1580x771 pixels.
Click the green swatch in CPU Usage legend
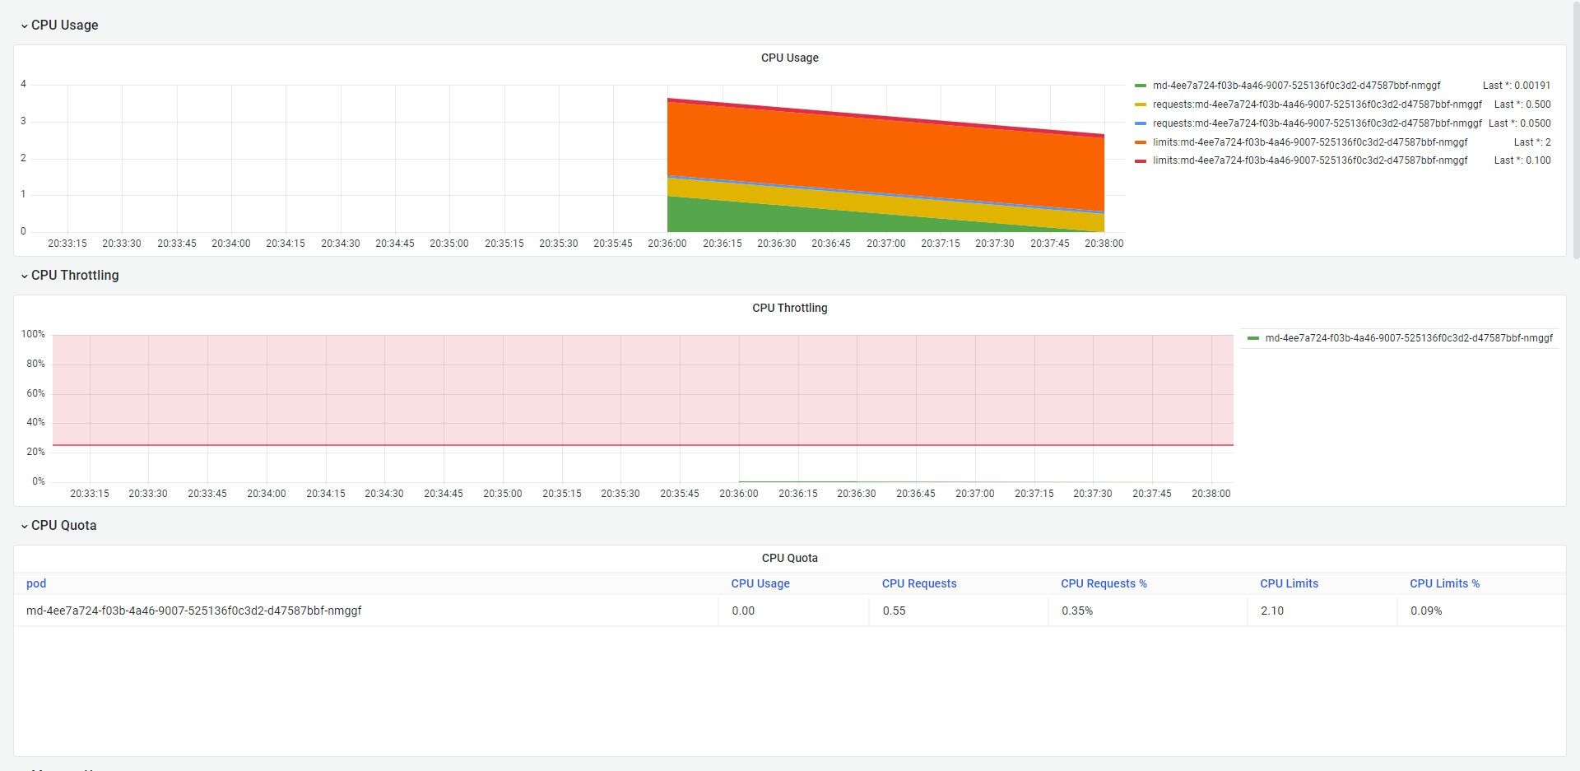click(1140, 86)
